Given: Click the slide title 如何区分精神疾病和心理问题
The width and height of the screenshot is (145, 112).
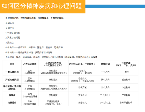Looking at the screenshot, I should point(42,6).
